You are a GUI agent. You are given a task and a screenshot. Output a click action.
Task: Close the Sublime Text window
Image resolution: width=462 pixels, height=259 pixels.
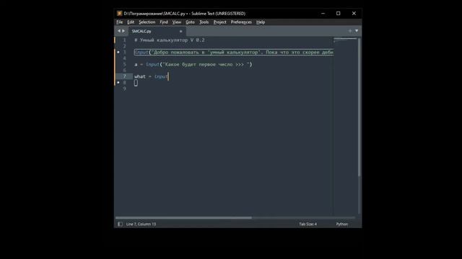pyautogui.click(x=354, y=14)
